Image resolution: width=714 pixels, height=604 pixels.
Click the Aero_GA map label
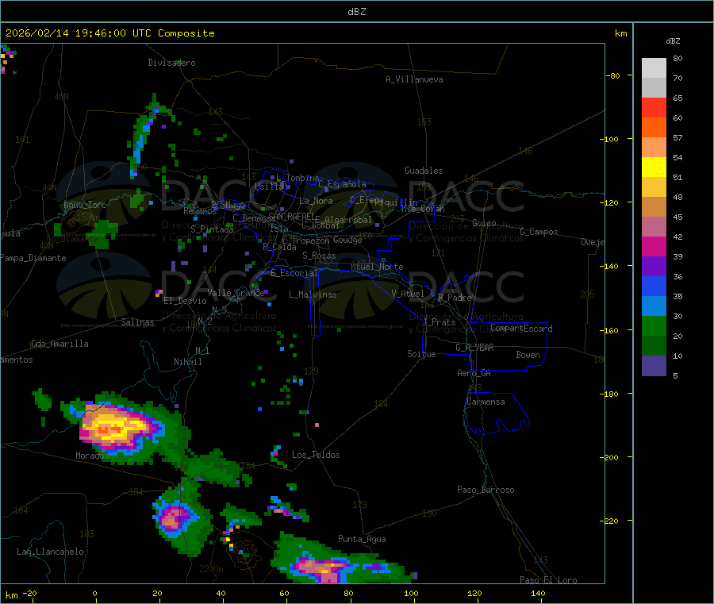click(474, 373)
